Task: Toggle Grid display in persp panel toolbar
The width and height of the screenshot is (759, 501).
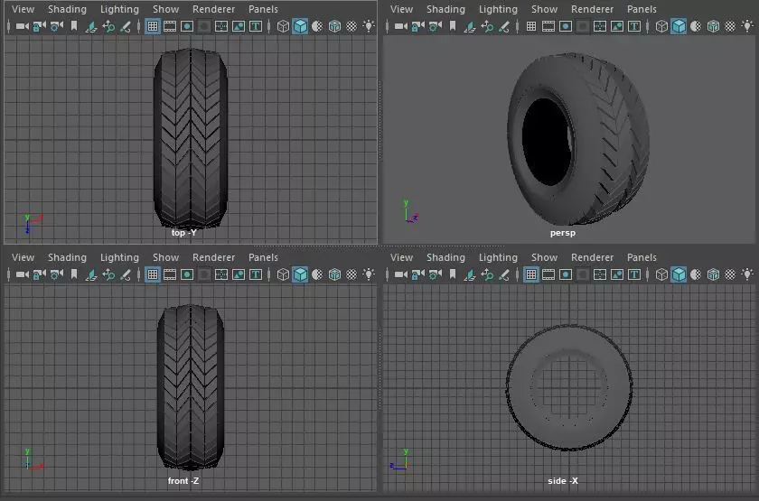Action: click(x=531, y=26)
